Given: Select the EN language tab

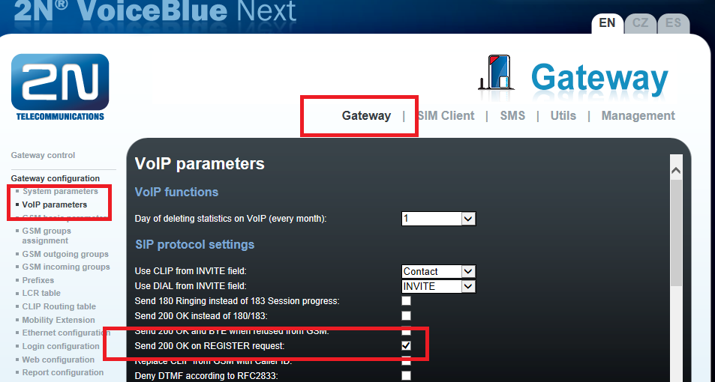Looking at the screenshot, I should [607, 23].
